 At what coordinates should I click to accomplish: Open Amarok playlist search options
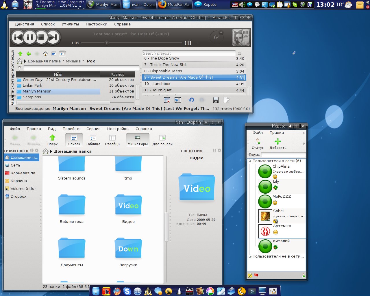point(239,53)
